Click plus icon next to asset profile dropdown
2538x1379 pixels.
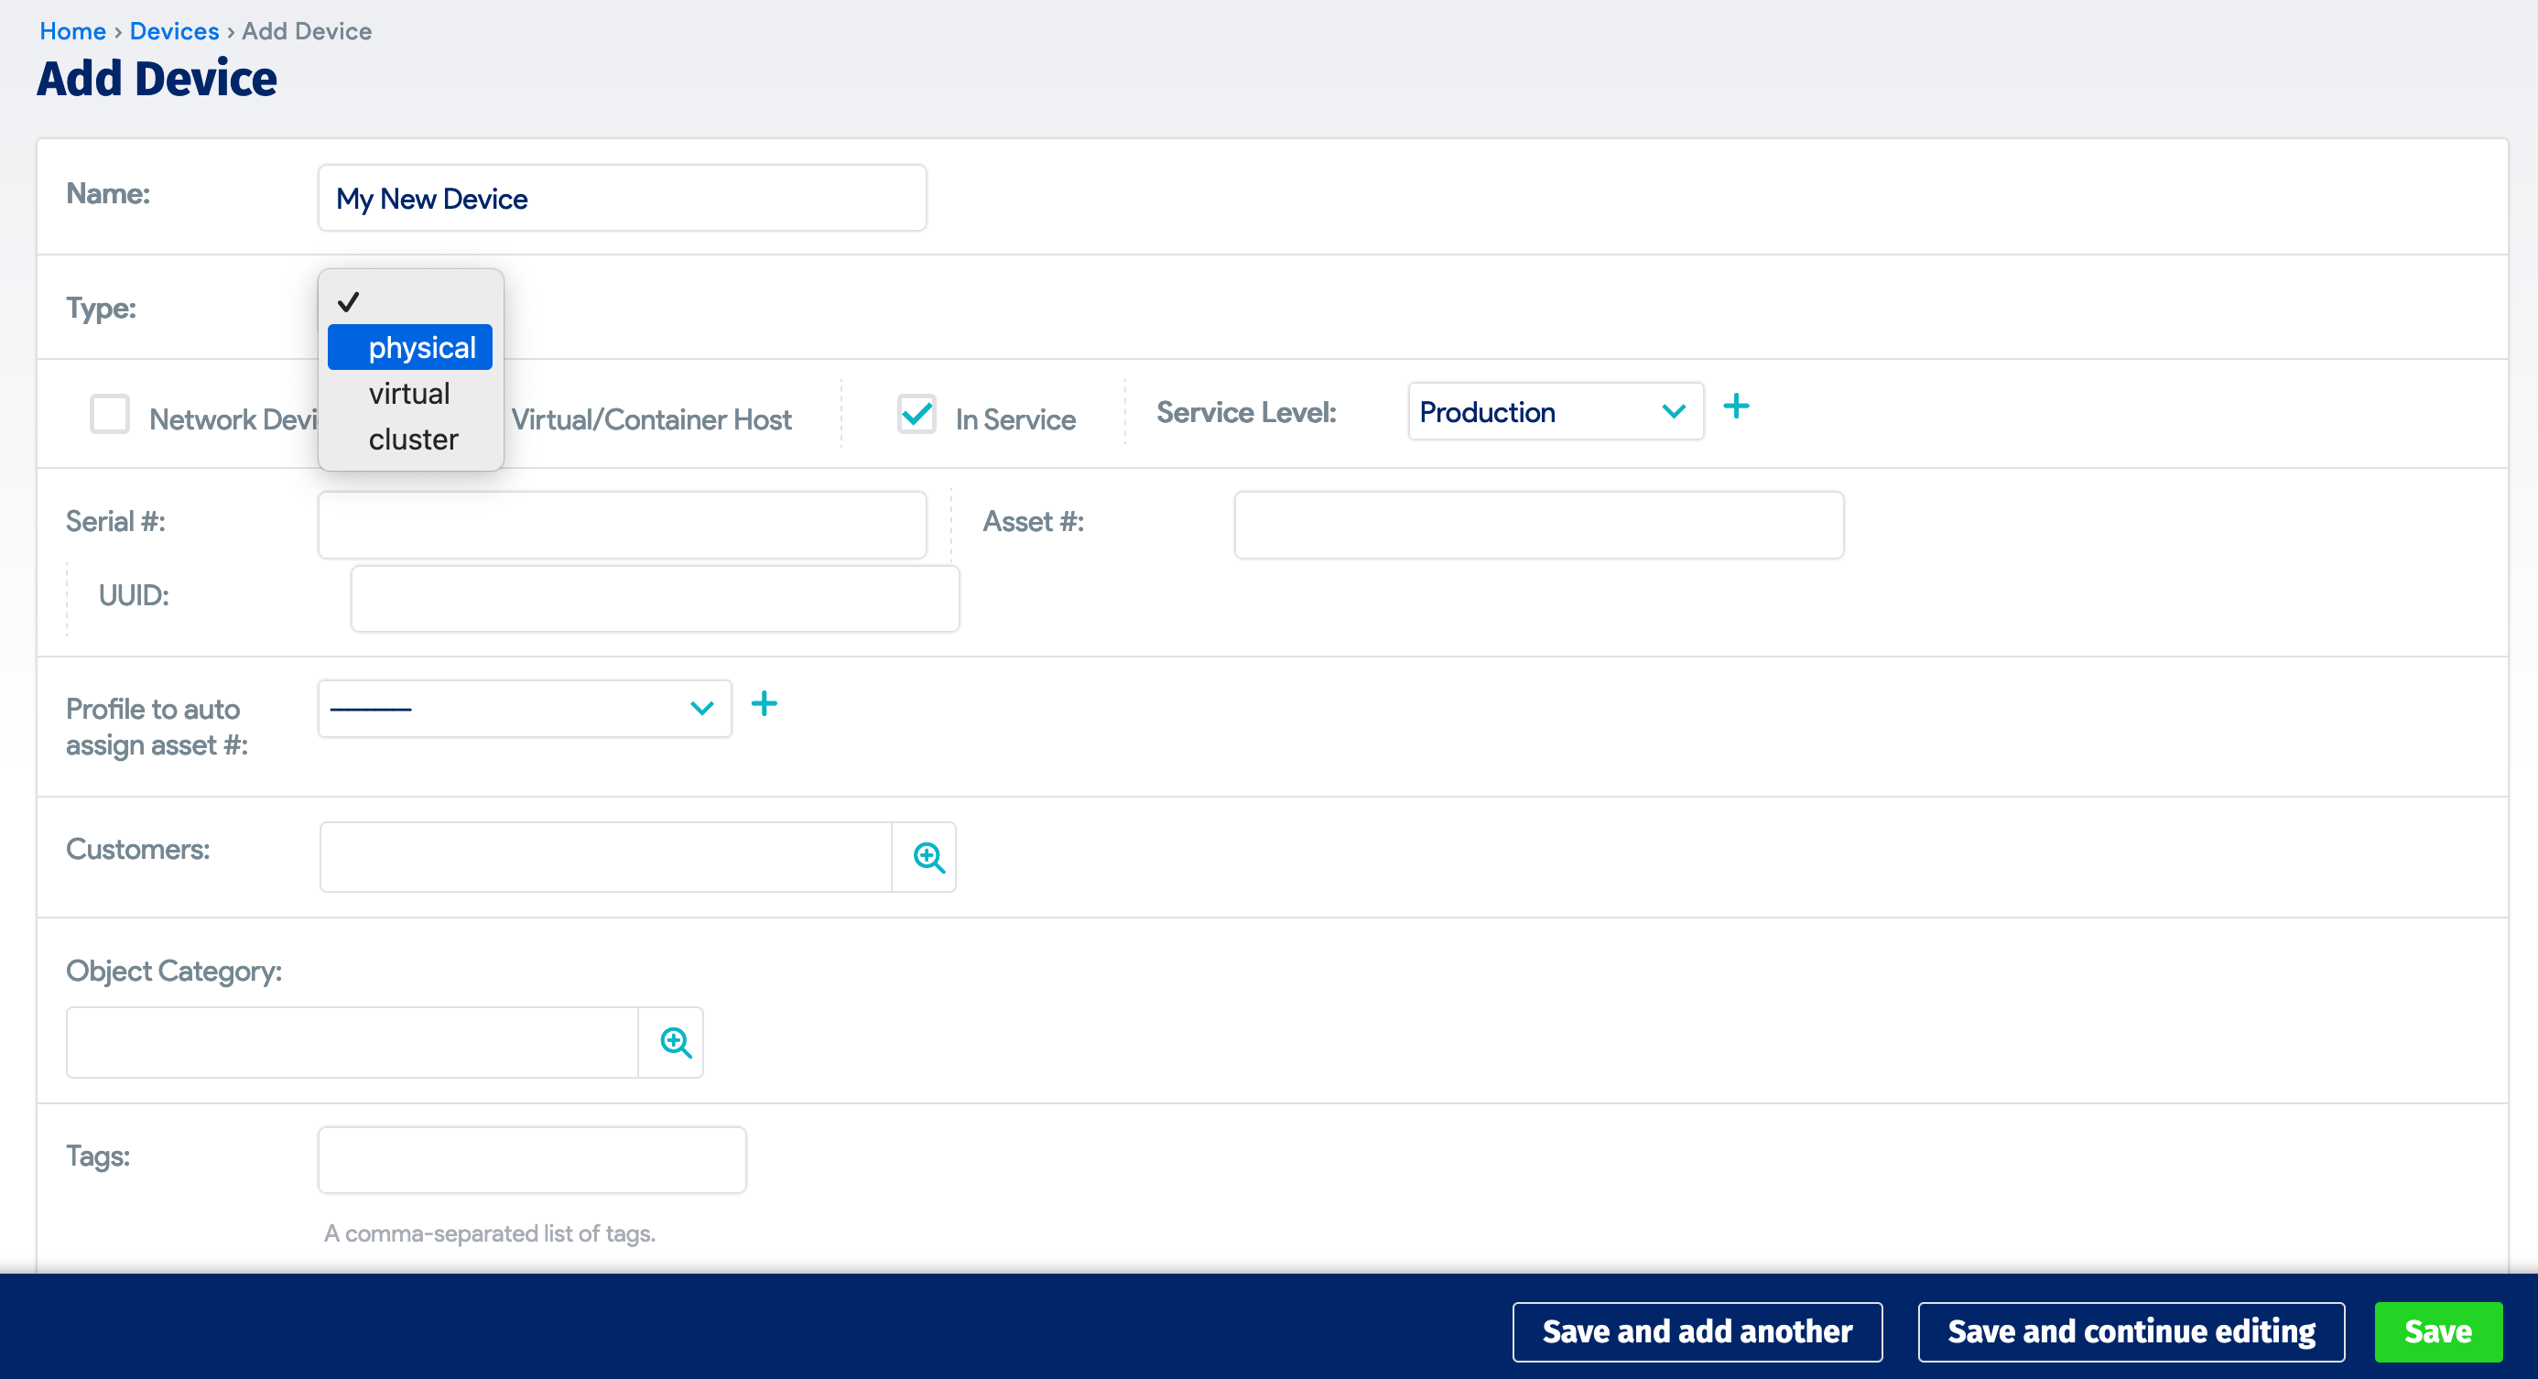click(764, 704)
